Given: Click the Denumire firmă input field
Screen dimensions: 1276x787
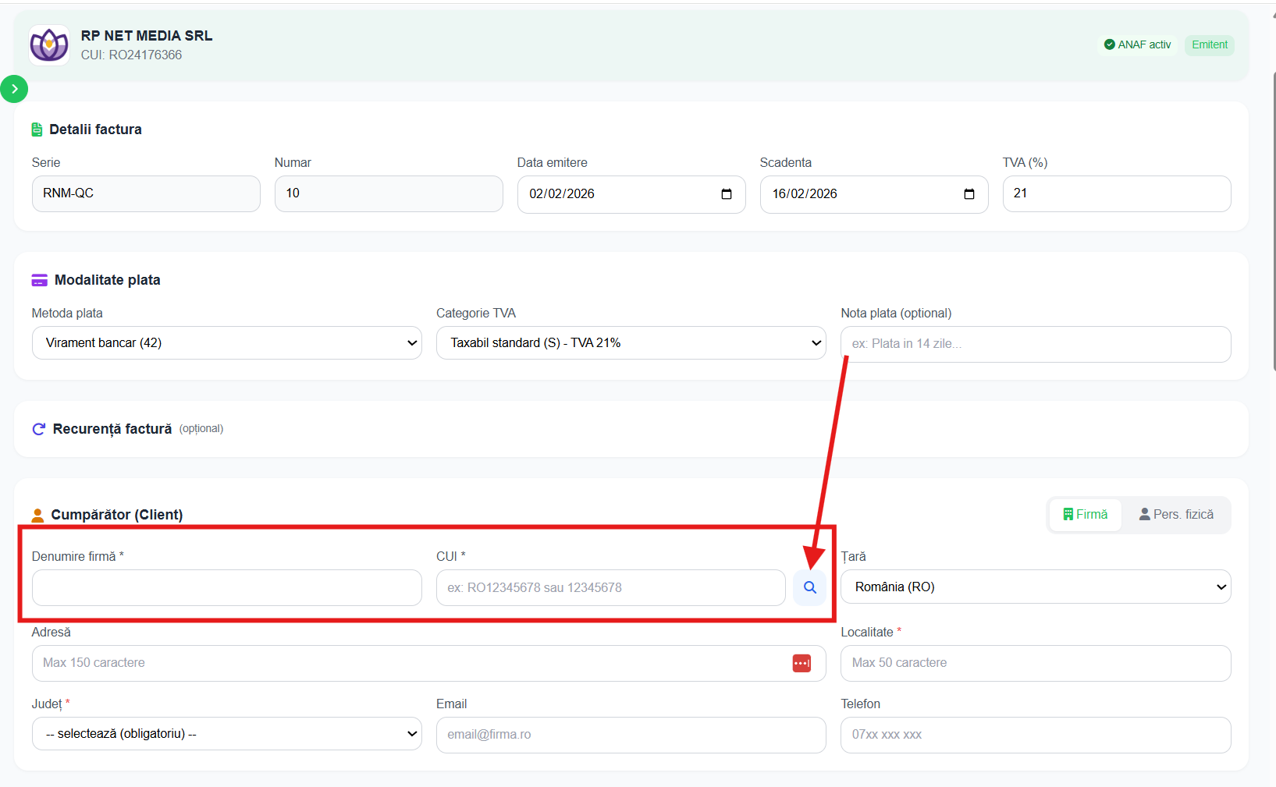Looking at the screenshot, I should [226, 587].
